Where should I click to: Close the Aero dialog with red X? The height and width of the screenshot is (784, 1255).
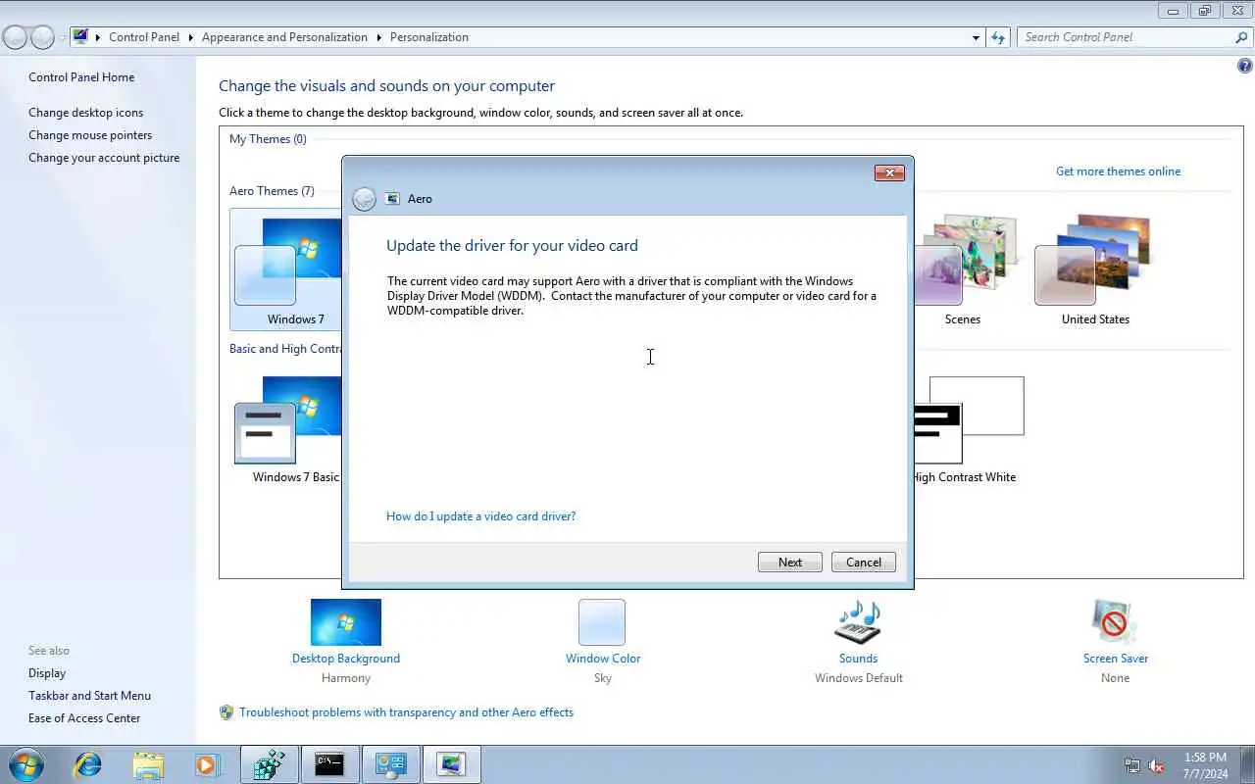point(889,172)
